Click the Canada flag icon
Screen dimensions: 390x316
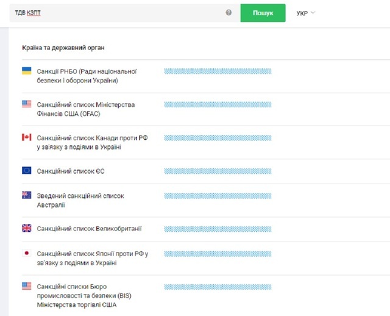click(27, 137)
